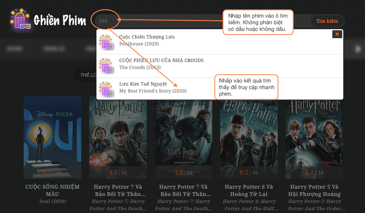
Task: Click the Cuộc Sống Nhiệm Màu title link
Action: (53, 190)
